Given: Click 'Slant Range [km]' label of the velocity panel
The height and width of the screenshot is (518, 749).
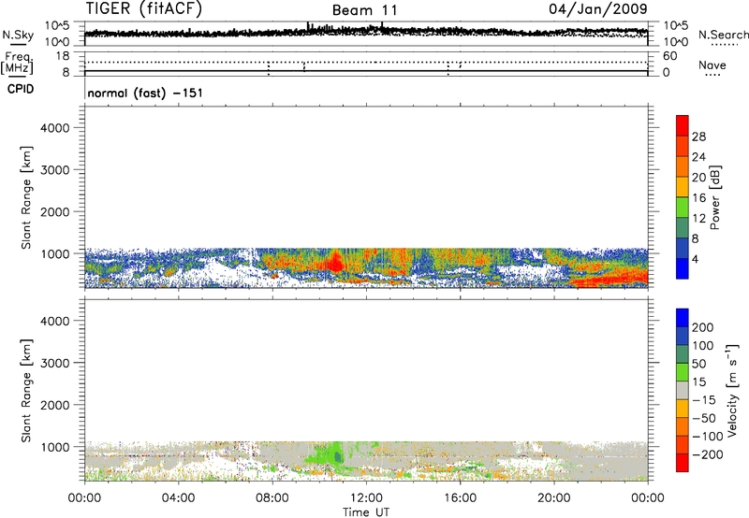Looking at the screenshot, I should coord(26,391).
